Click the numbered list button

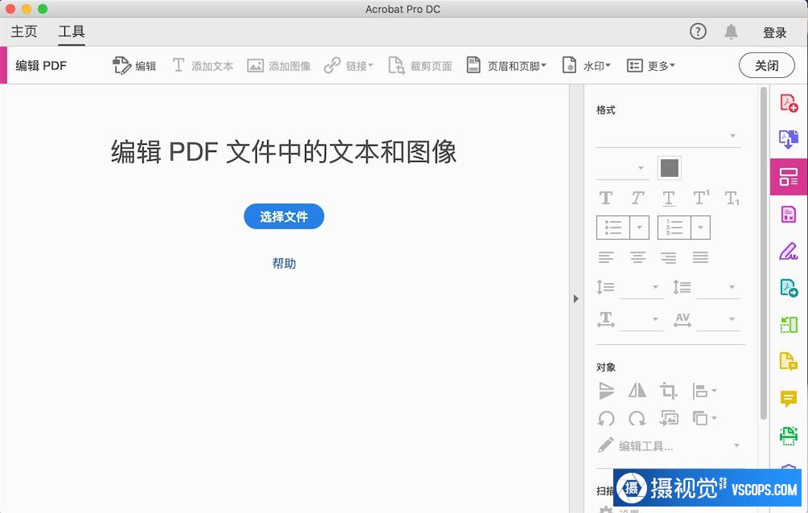[x=674, y=228]
